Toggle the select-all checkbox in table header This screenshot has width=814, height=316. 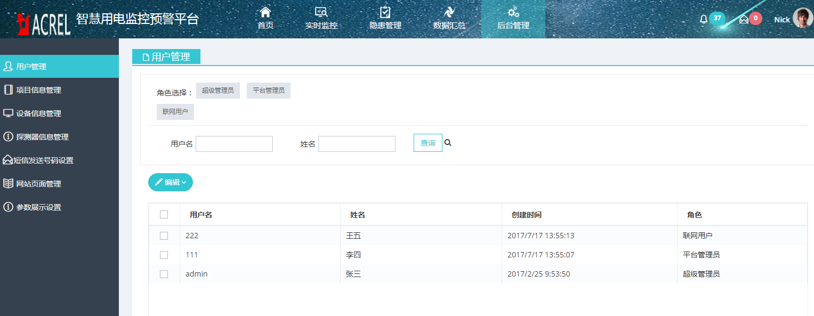point(164,214)
